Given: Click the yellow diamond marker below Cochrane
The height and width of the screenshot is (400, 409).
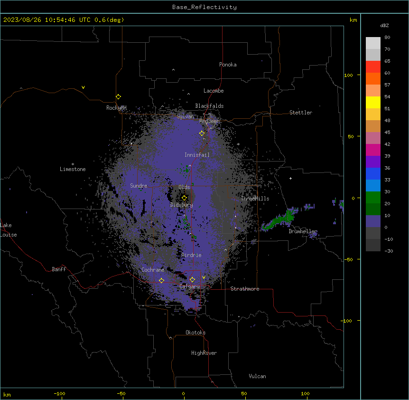Looking at the screenshot, I should pos(161,280).
